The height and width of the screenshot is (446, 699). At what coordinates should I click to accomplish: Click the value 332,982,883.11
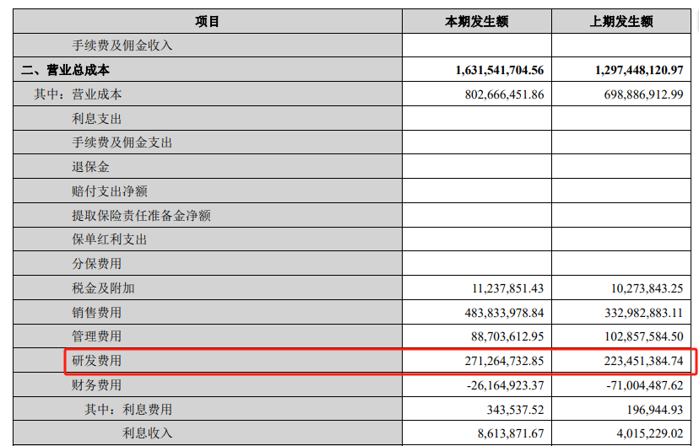click(644, 313)
